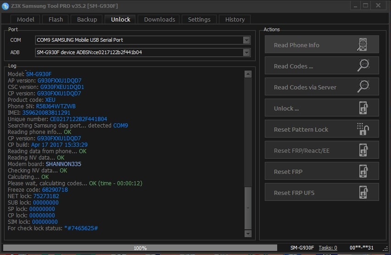Screen dimensions: 391x255
Task: Open the Settings tab
Action: (x=199, y=19)
